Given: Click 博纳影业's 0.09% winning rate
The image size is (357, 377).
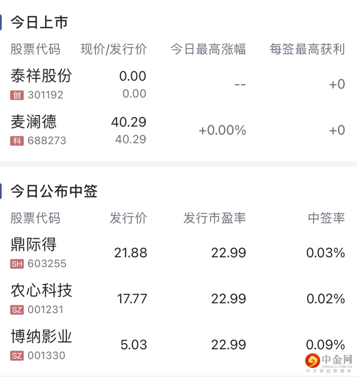Looking at the screenshot, I should tap(326, 345).
